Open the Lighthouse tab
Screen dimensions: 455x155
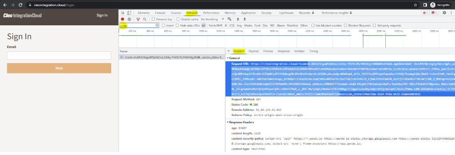pyautogui.click(x=287, y=13)
